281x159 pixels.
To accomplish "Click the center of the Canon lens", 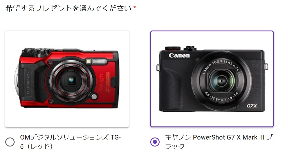I will pos(221,81).
